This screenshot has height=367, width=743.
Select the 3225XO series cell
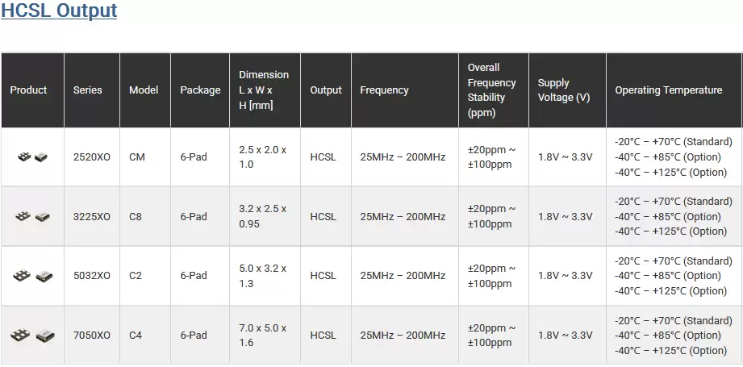[x=92, y=216]
